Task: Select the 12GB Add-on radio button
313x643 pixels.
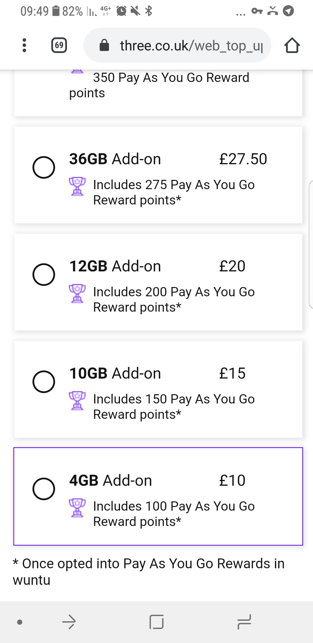Action: [44, 275]
